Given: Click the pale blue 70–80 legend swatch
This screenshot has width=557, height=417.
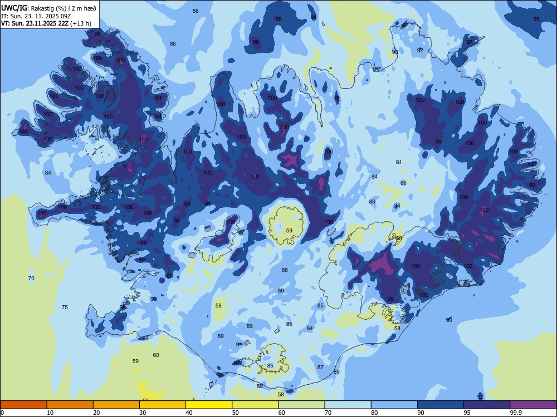Looking at the screenshot, I should [348, 405].
